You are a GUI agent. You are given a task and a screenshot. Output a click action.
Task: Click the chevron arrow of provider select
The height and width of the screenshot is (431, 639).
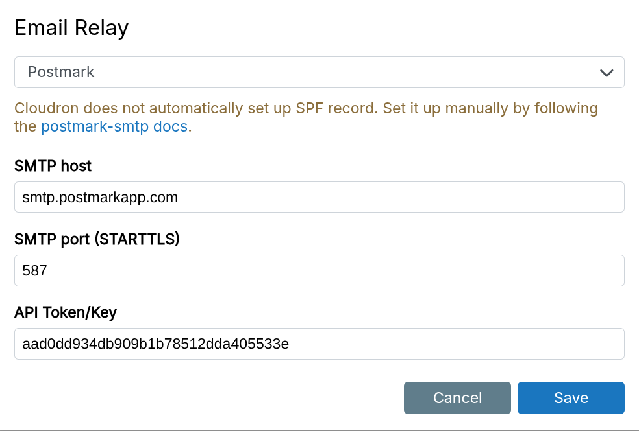[607, 73]
